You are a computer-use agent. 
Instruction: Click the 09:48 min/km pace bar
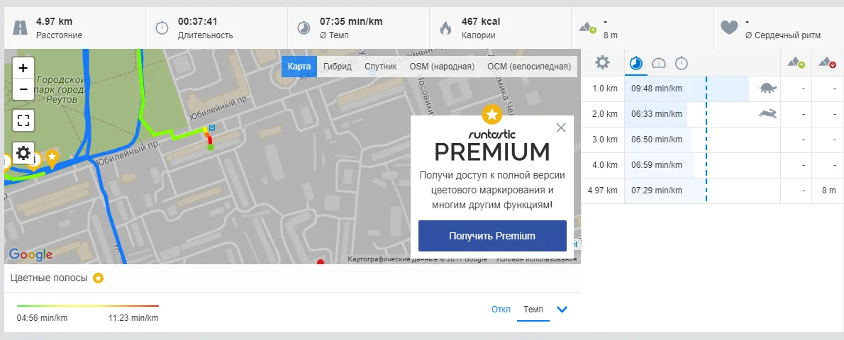tap(687, 89)
